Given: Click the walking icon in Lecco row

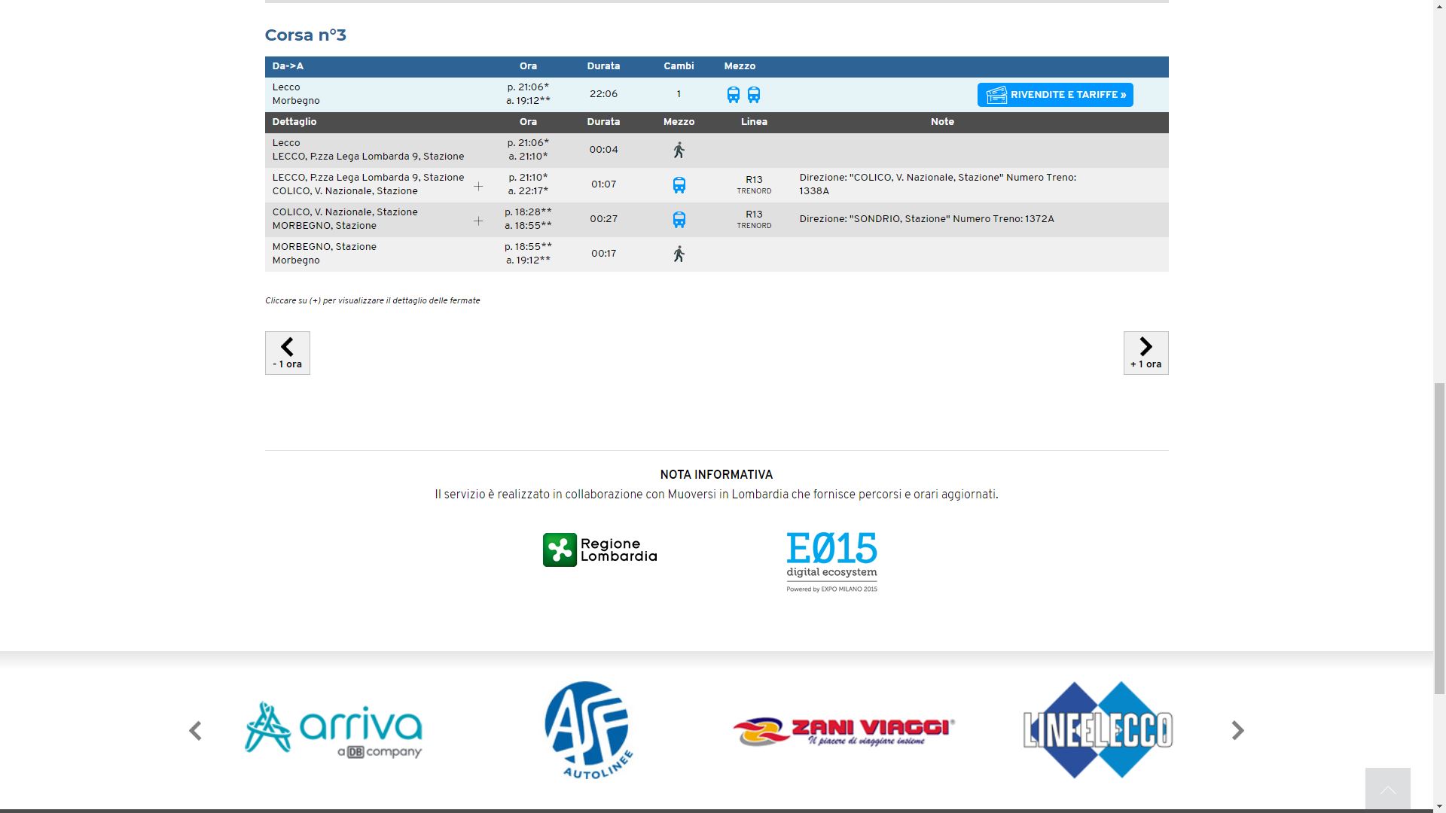Looking at the screenshot, I should [x=679, y=150].
